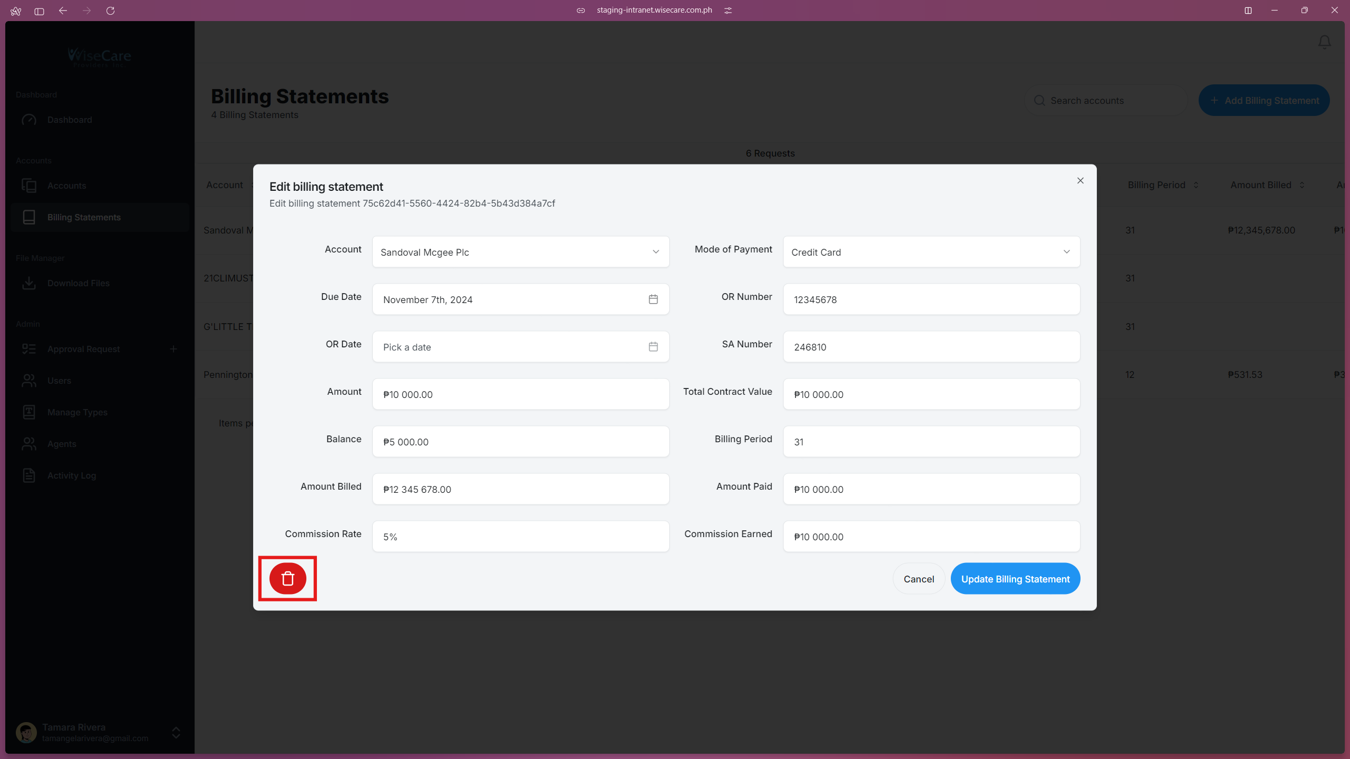Select Accounts in the Accounts section

coord(67,186)
